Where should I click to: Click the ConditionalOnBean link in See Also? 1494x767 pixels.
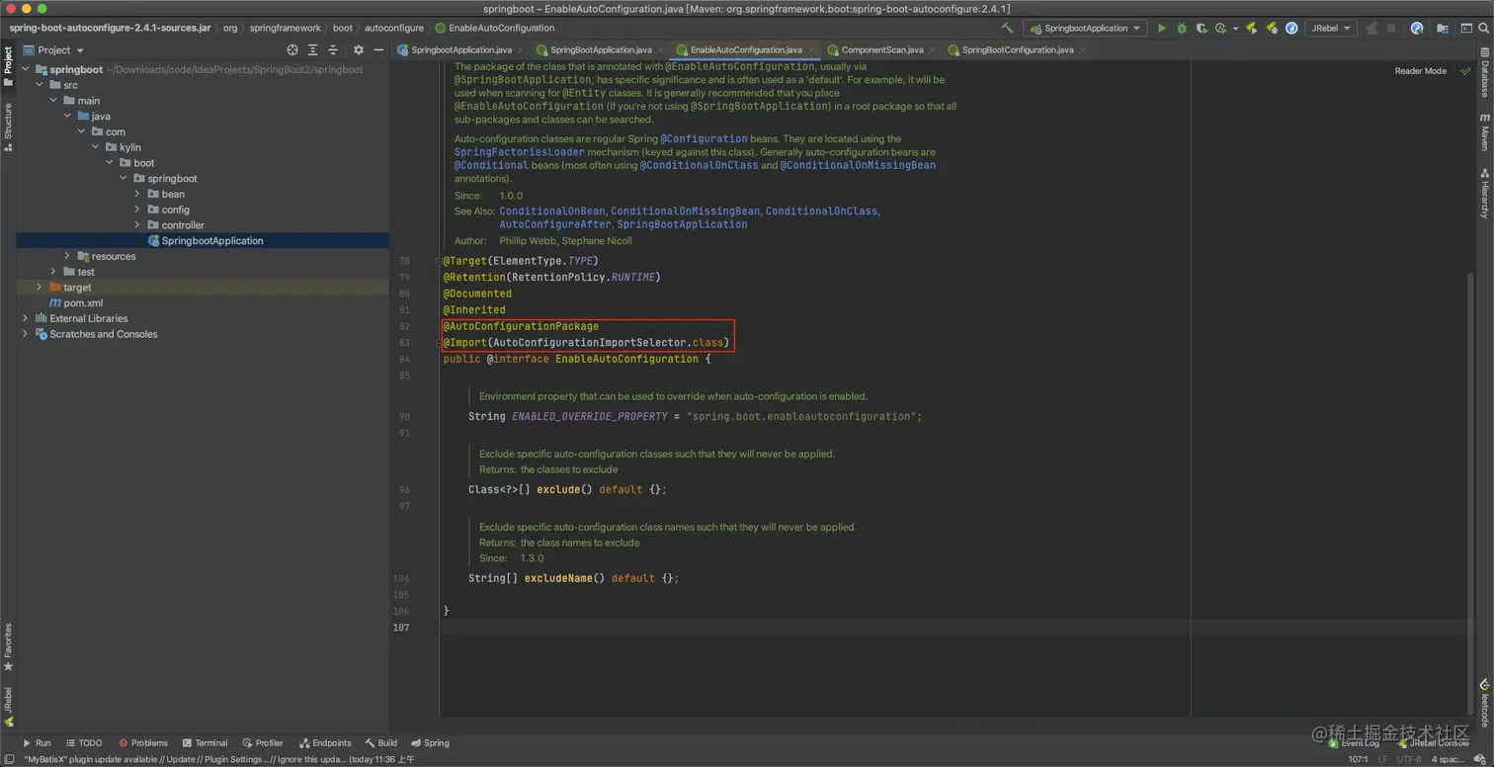click(553, 212)
